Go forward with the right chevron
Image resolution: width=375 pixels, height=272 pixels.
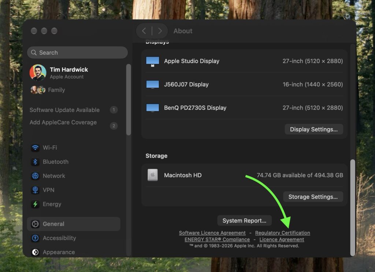click(160, 31)
